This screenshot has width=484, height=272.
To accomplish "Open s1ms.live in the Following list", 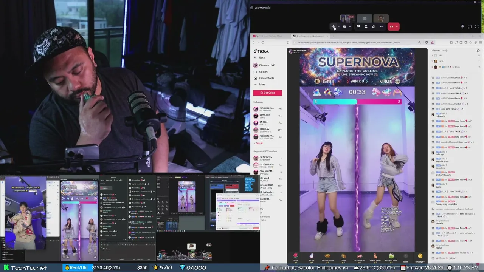I will [x=267, y=116].
